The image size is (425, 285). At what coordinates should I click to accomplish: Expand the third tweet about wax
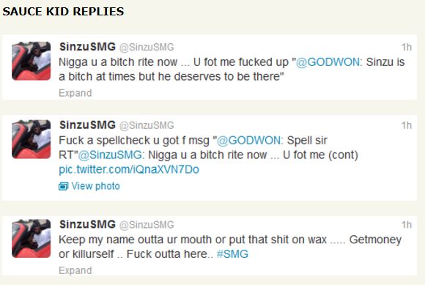(x=75, y=270)
